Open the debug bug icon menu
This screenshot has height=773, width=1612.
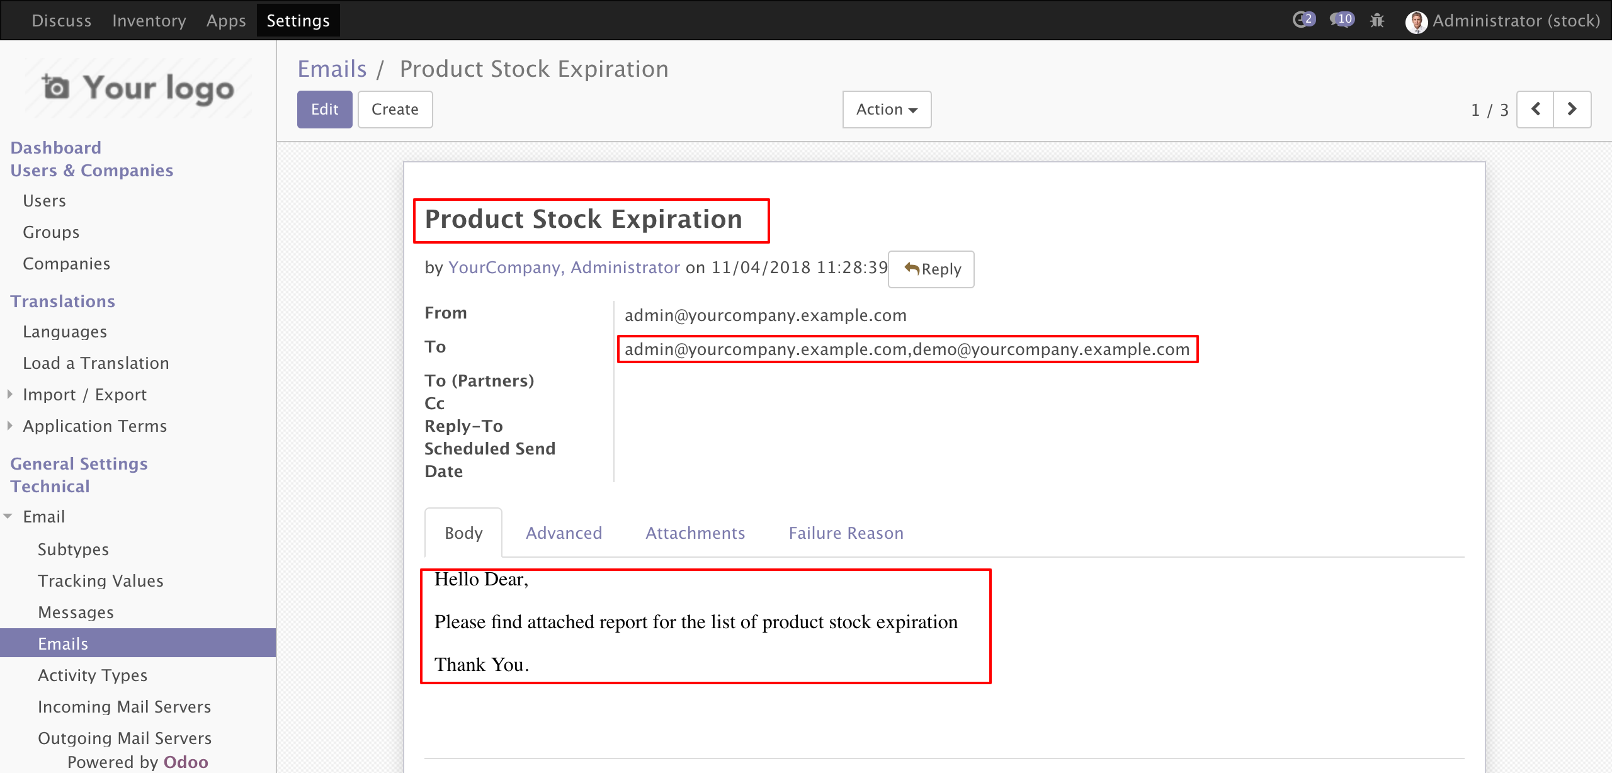(1377, 21)
